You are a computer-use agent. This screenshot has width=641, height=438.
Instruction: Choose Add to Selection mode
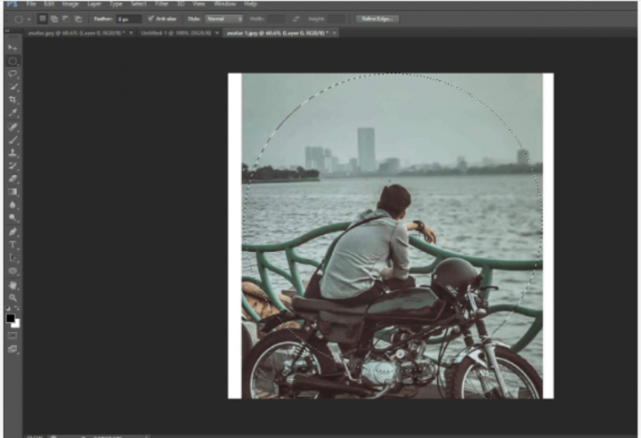(54, 19)
